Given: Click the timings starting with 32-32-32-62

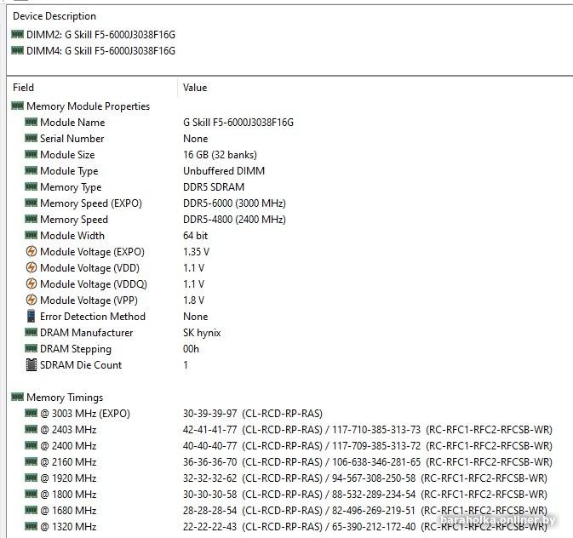Looking at the screenshot, I should [365, 478].
